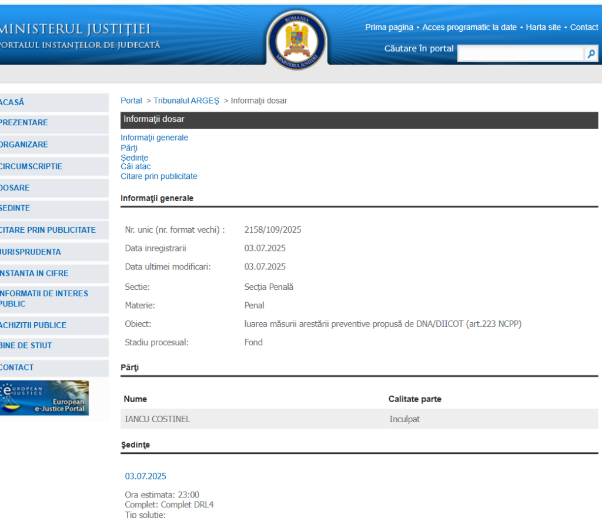This screenshot has height=518, width=602.
Task: Open the 03.07.2025 hearing date link
Action: click(146, 476)
